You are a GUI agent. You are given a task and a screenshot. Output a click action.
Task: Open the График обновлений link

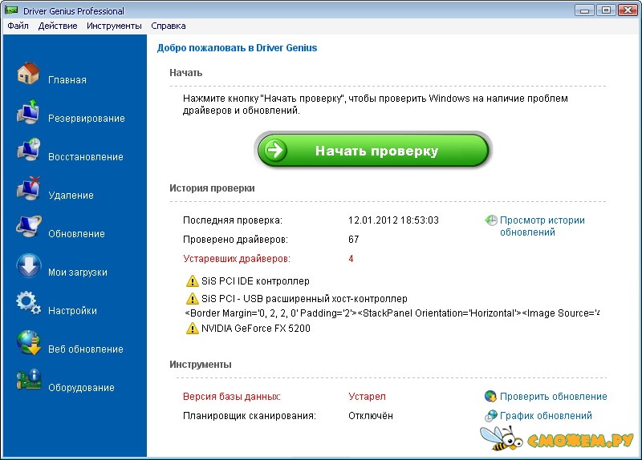pos(546,416)
